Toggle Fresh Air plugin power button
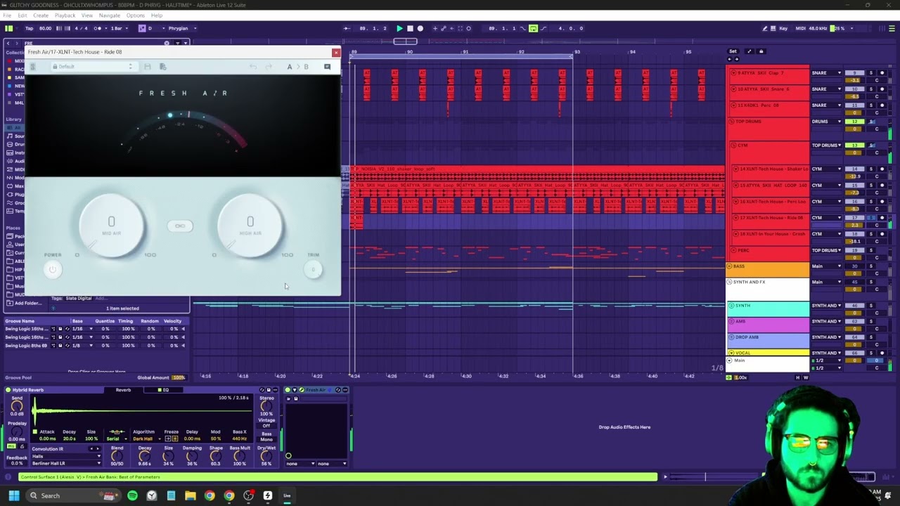Image resolution: width=900 pixels, height=506 pixels. [52, 269]
